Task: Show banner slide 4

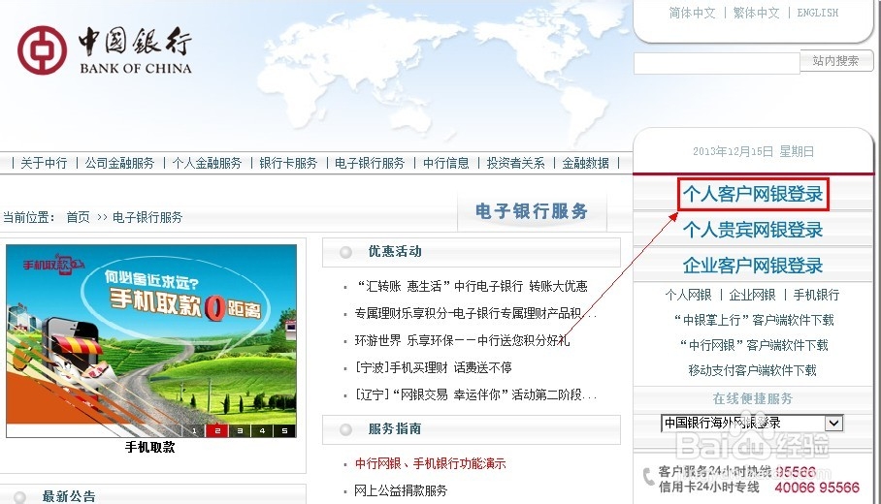Action: [x=262, y=431]
